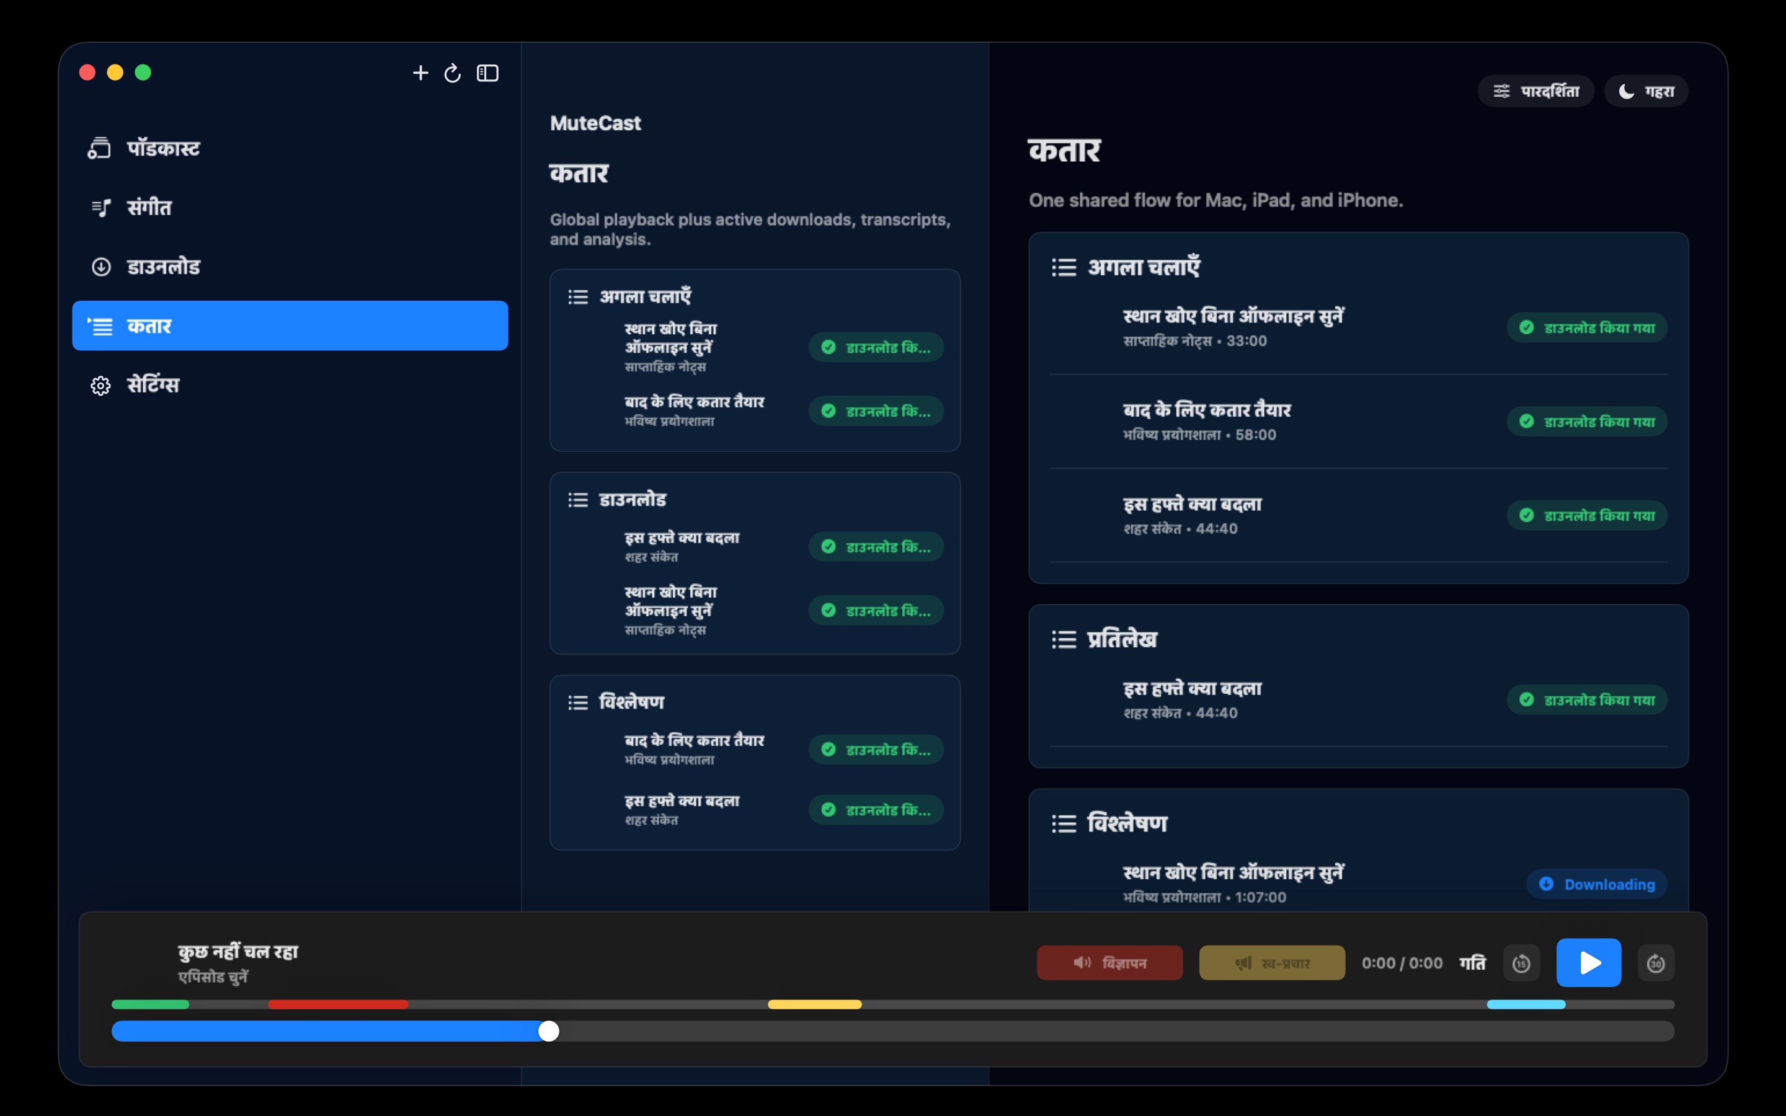
Task: Click the Downloading status badge
Action: pos(1596,883)
